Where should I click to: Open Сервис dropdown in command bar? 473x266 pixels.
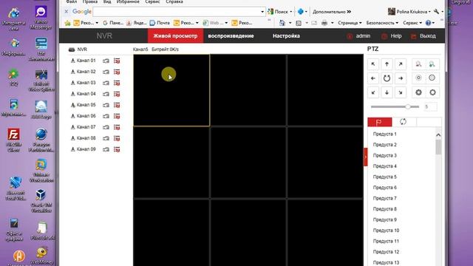(412, 23)
